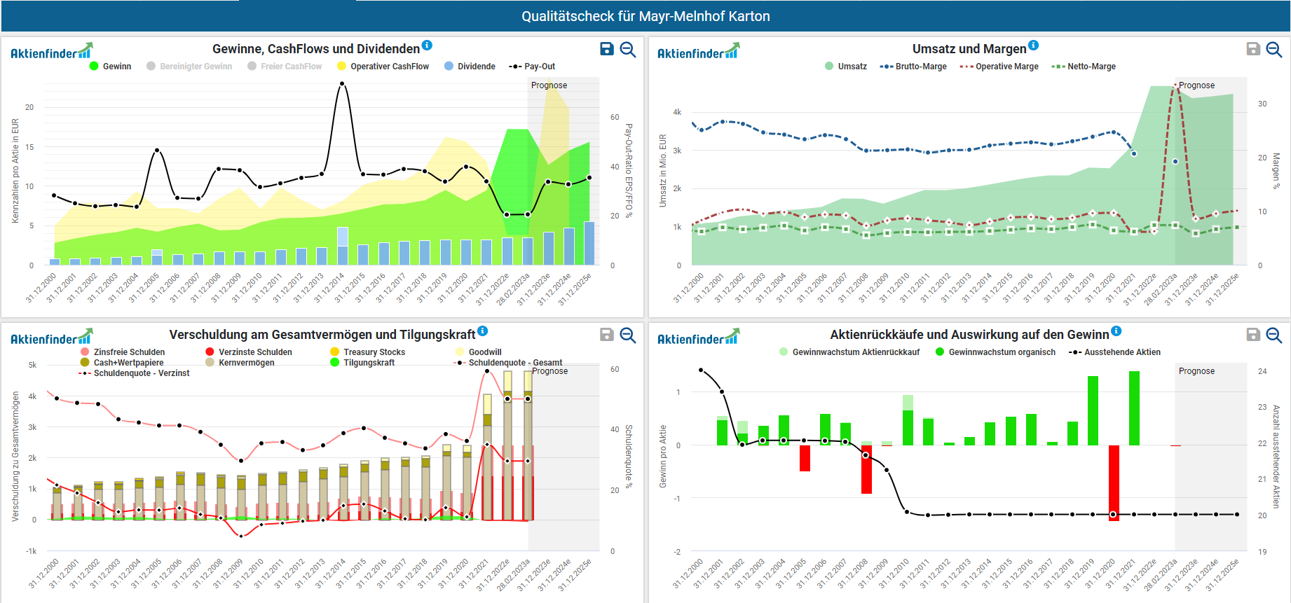
Task: Show info tooltip for Umsatz und Margen
Action: pos(1034,46)
